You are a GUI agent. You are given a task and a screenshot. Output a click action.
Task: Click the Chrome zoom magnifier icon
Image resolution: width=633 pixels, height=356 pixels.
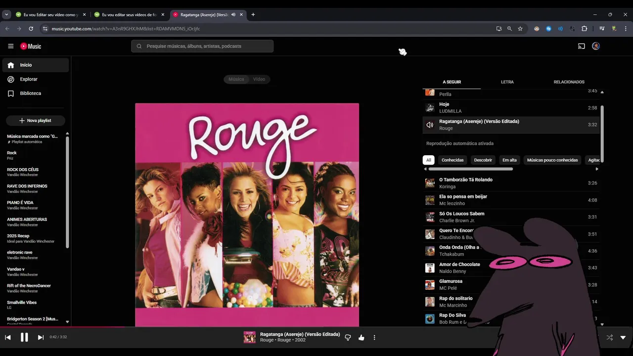(x=509, y=29)
